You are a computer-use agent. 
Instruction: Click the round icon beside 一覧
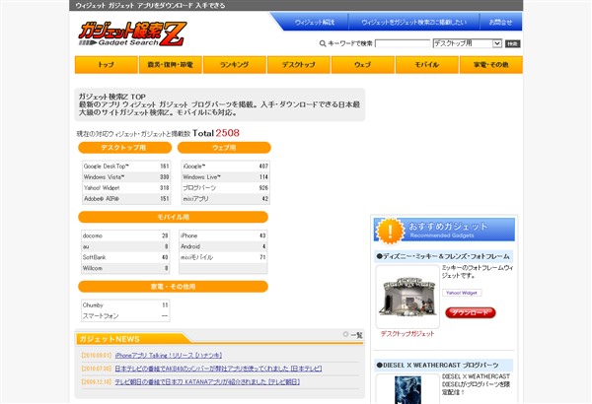click(x=345, y=334)
